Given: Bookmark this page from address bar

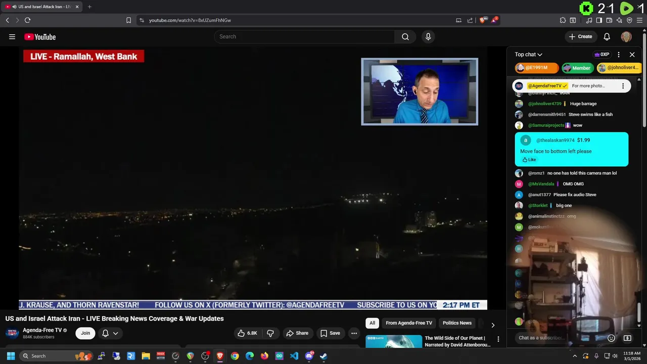Looking at the screenshot, I should 128,20.
